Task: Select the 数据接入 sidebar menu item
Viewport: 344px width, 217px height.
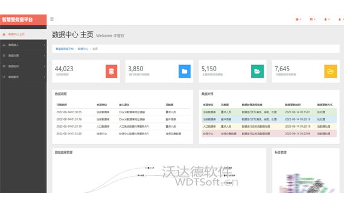Action: 24,45
